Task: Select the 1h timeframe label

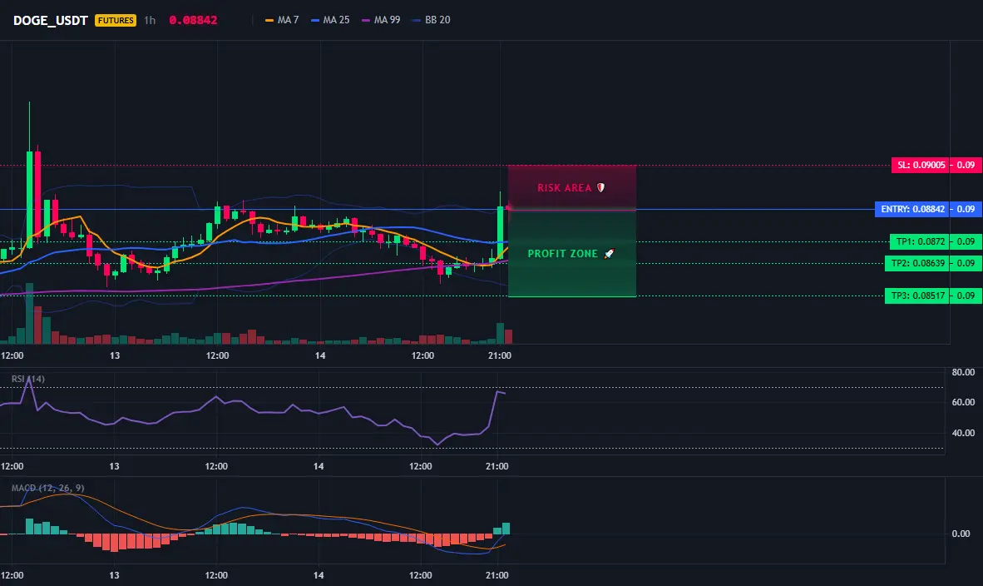Action: click(x=149, y=20)
